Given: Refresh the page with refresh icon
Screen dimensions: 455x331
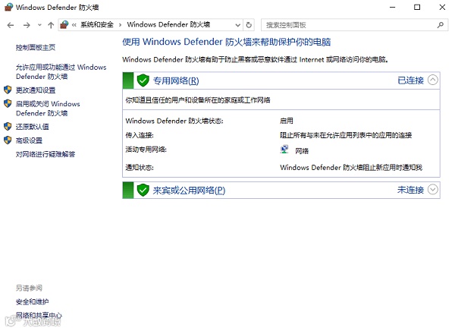Looking at the screenshot, I should 249,25.
